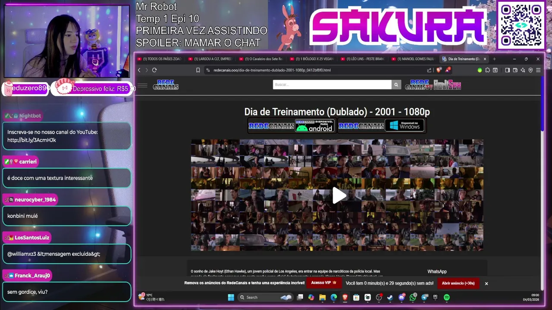Click the taskbar Search box
This screenshot has height=310, width=552.
tap(265, 297)
